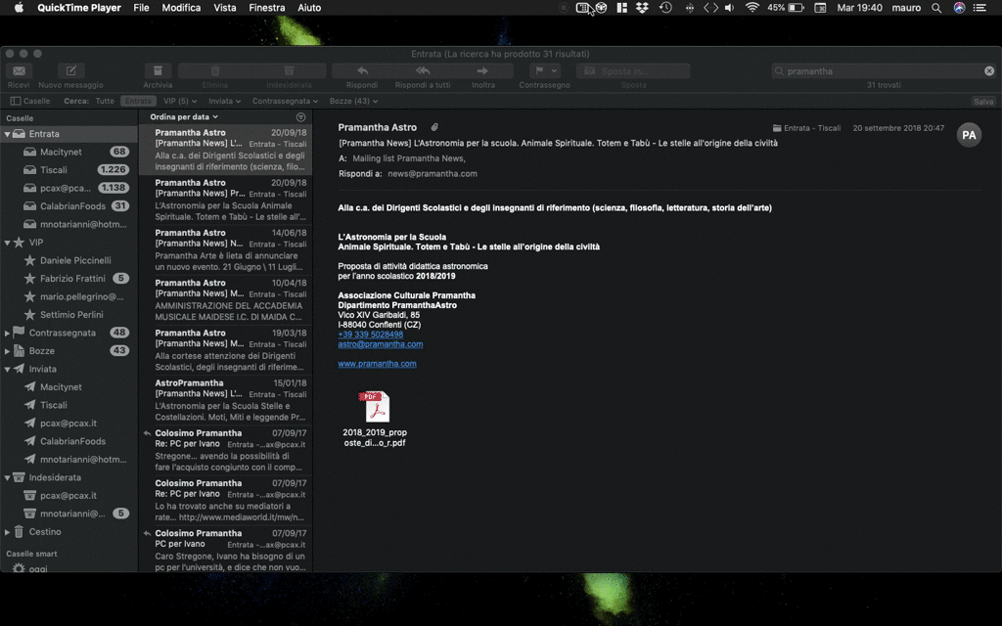This screenshot has width=1002, height=626.
Task: Compose with Nuovo messaggio icon
Action: [70, 70]
